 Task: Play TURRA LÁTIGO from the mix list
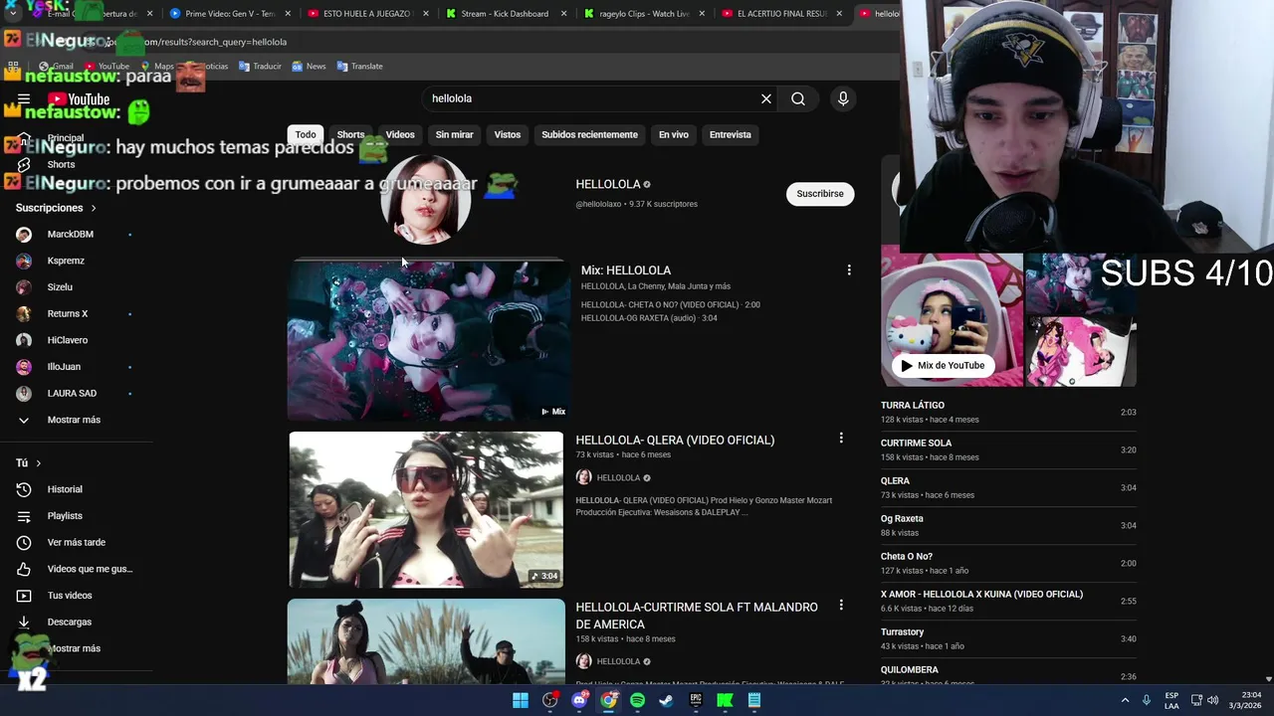1008,412
